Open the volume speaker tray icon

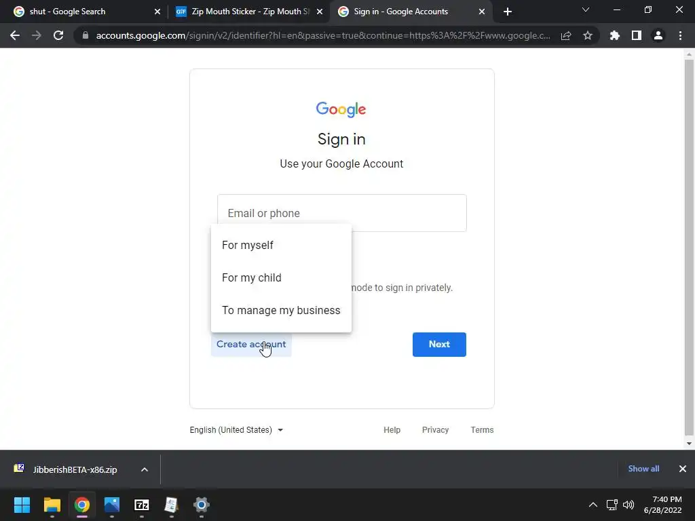(628, 505)
